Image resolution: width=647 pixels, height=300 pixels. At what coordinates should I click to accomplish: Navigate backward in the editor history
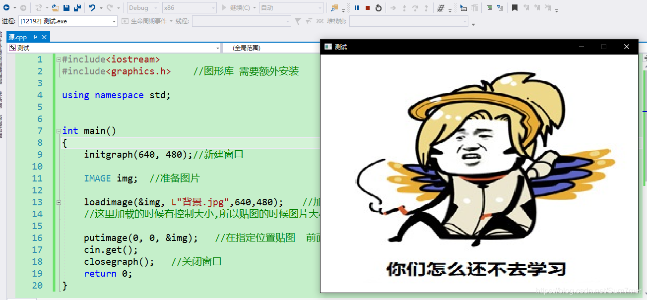point(6,8)
